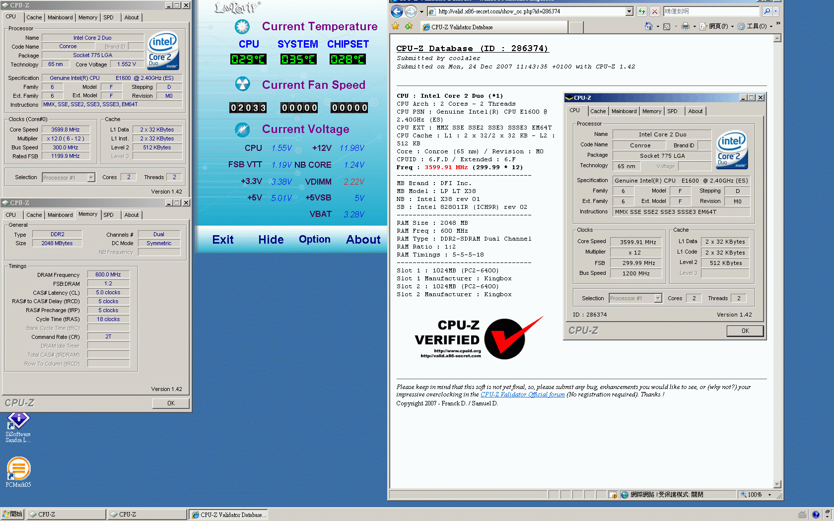Click the browser Back arrow button
The width and height of the screenshot is (834, 521).
397,11
